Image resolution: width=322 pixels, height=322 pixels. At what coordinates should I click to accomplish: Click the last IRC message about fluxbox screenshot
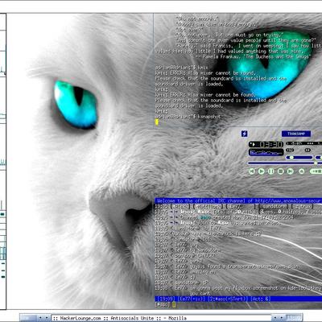(x=238, y=291)
